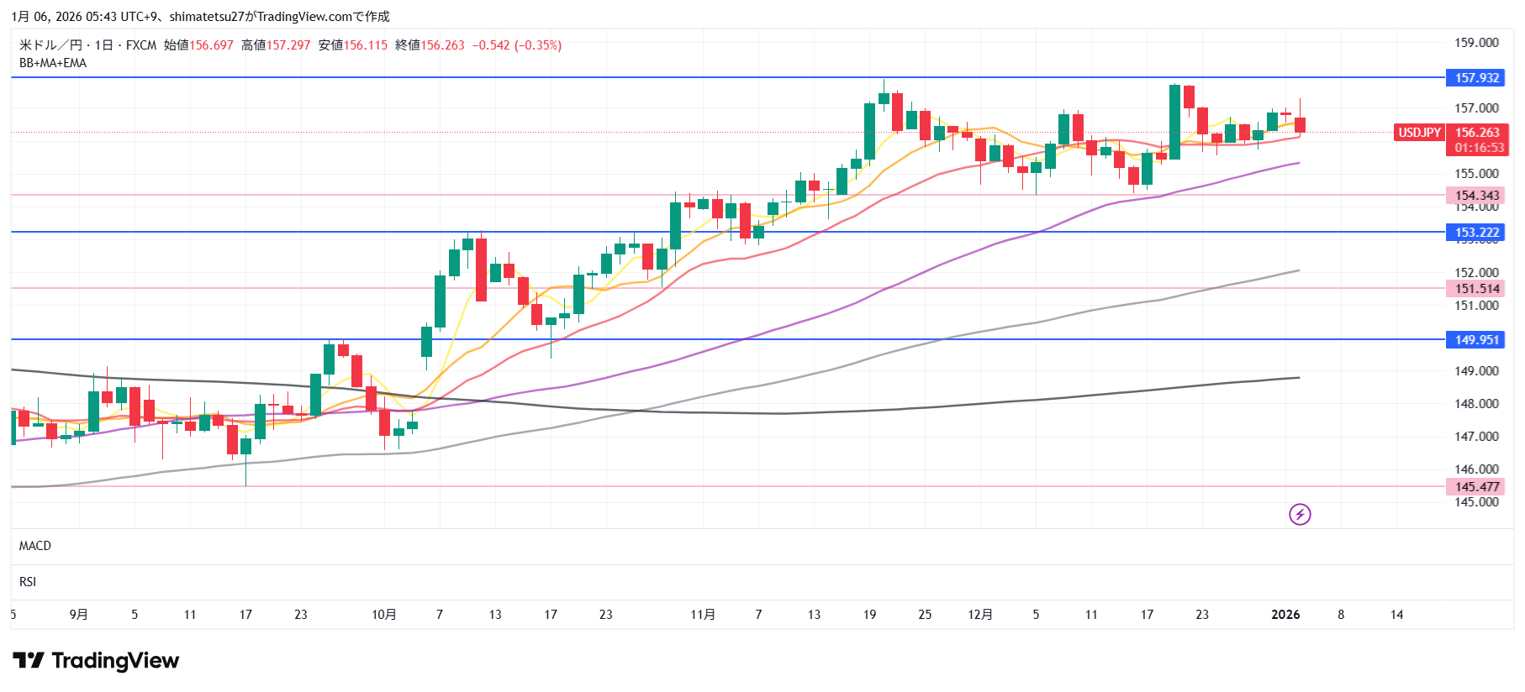Click the 12月 label on time axis
The height and width of the screenshot is (692, 1525).
[980, 615]
